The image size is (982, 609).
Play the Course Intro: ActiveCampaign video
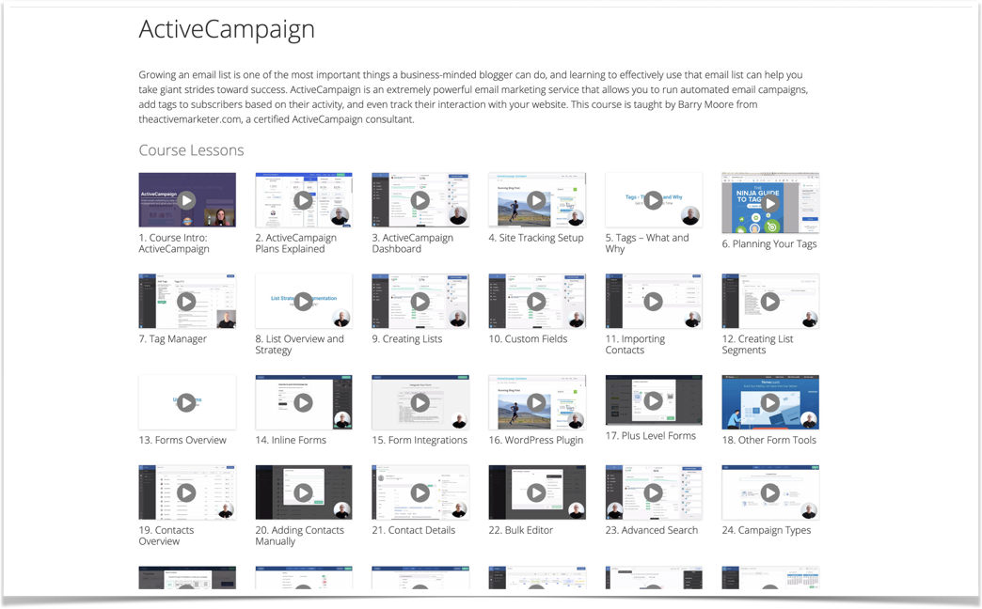point(186,200)
